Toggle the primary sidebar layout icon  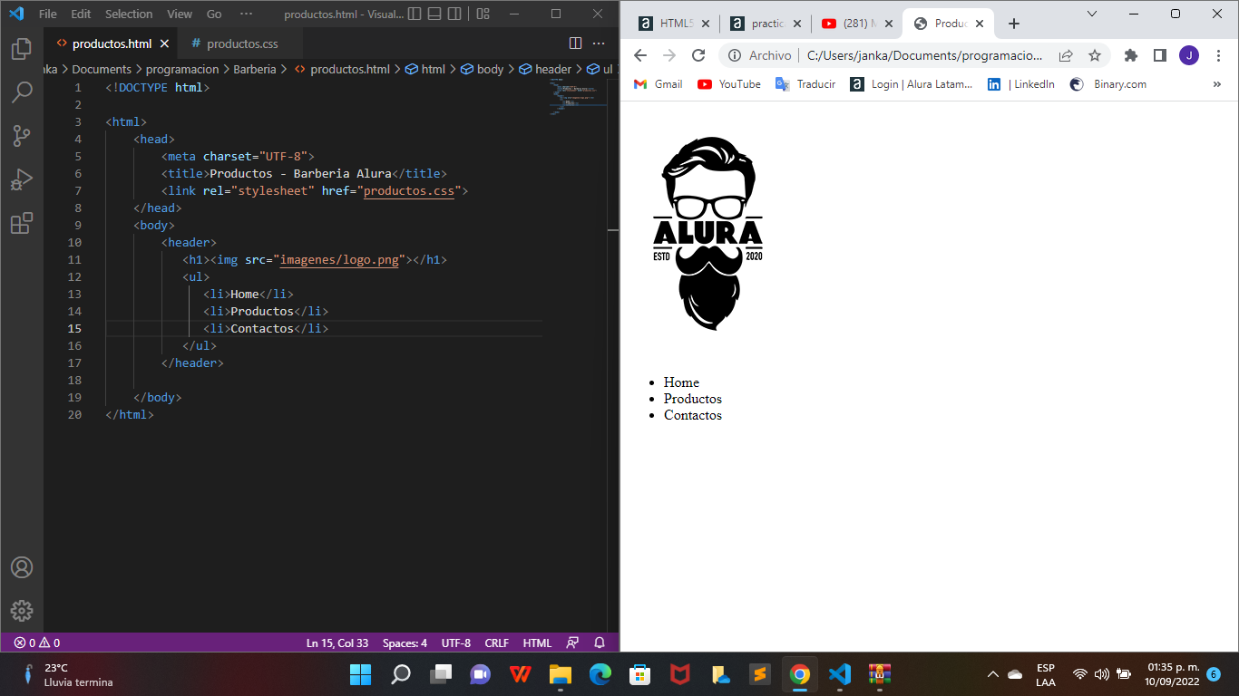[x=415, y=14]
